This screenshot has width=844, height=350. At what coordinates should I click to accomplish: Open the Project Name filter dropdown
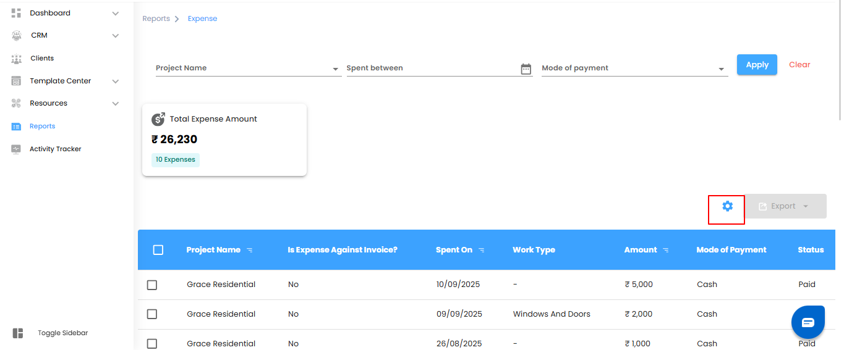pos(335,69)
